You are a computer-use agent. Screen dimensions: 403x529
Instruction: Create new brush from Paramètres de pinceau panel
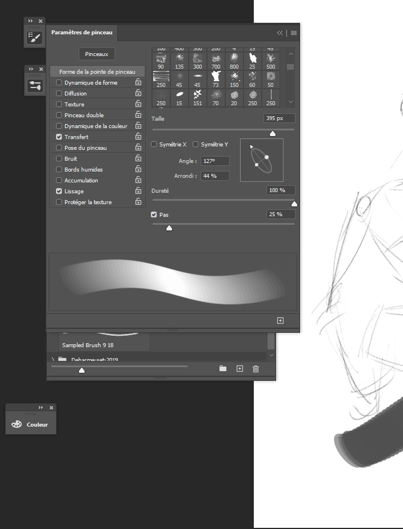point(280,320)
